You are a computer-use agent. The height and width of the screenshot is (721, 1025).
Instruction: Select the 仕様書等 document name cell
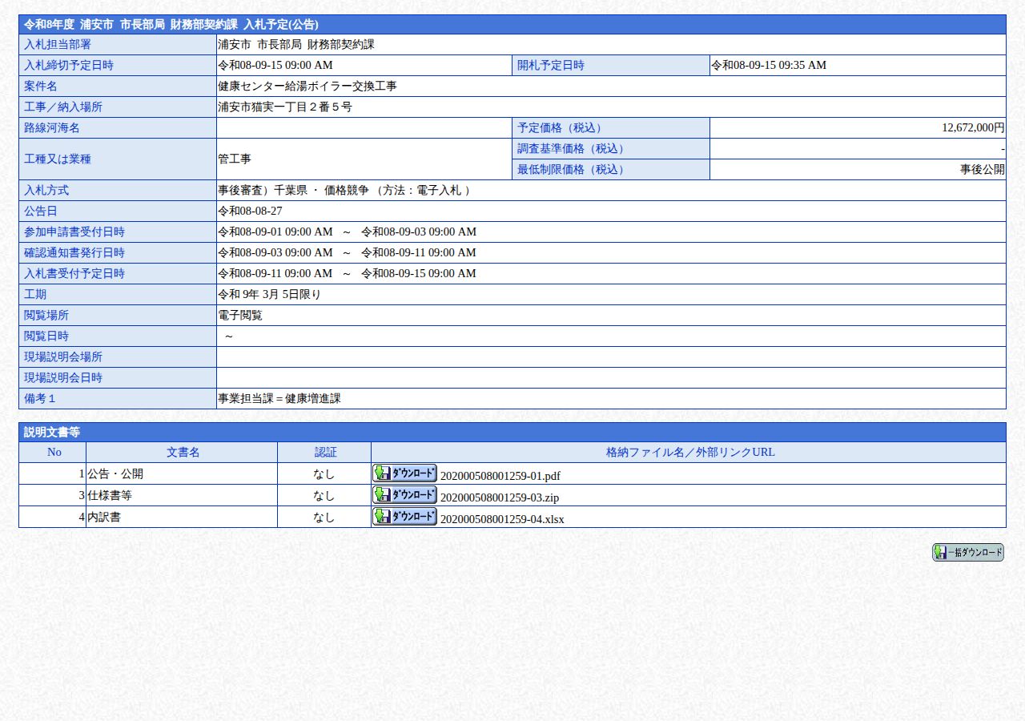(182, 495)
